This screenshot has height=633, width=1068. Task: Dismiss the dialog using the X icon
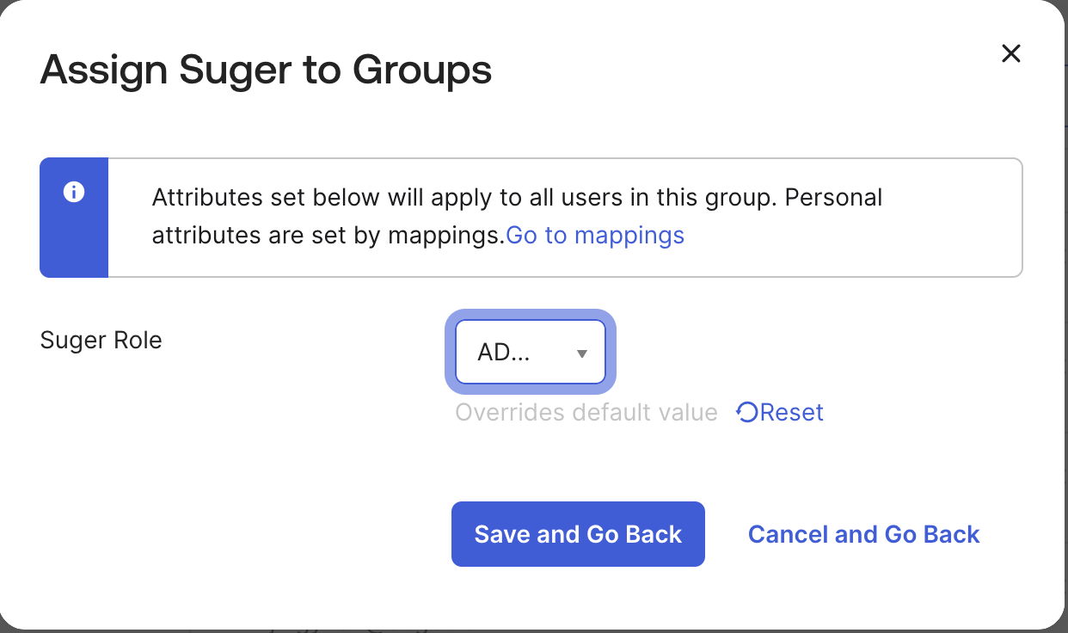click(x=1011, y=54)
